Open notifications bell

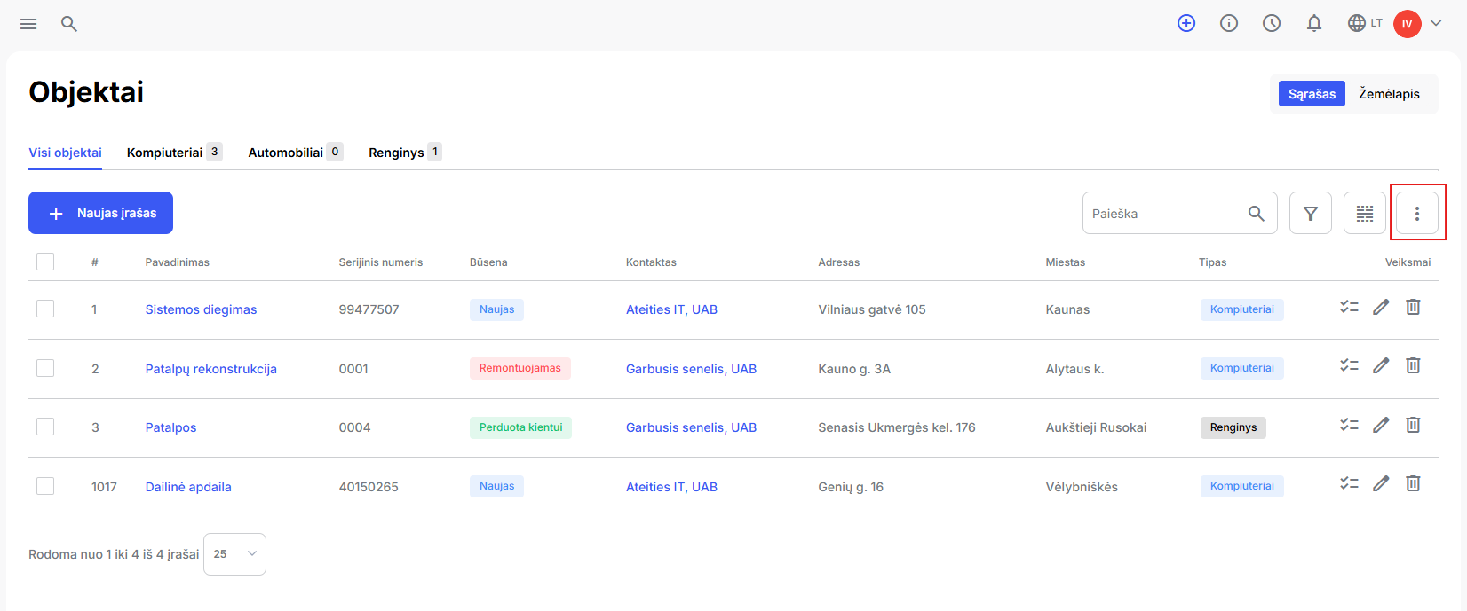1314,24
